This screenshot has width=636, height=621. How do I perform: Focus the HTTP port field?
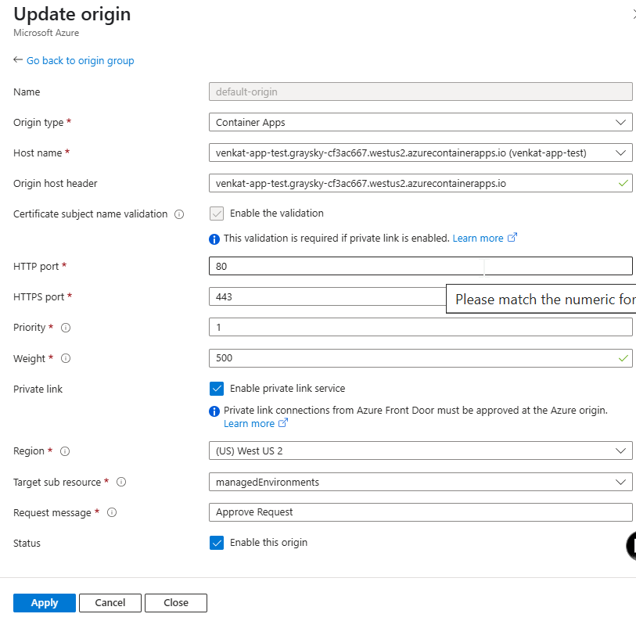pyautogui.click(x=421, y=266)
